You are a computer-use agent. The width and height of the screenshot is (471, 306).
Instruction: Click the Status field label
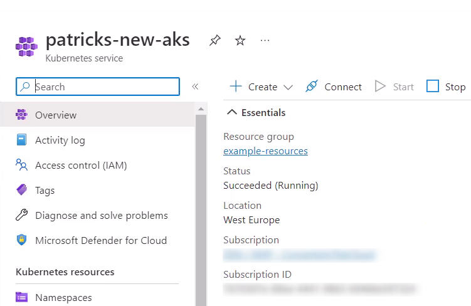[x=236, y=171]
